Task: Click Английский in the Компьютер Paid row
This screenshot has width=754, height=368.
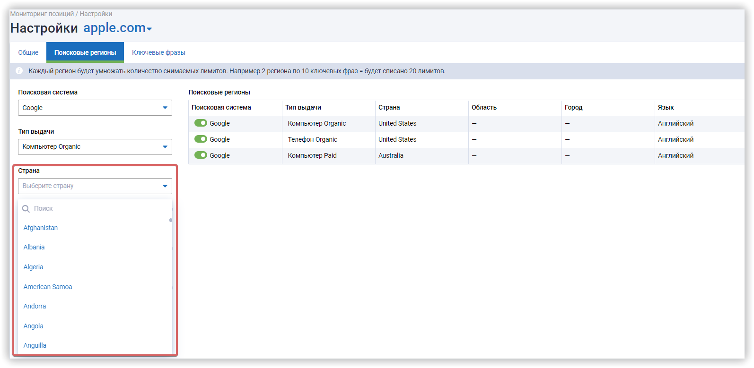Action: [x=675, y=155]
